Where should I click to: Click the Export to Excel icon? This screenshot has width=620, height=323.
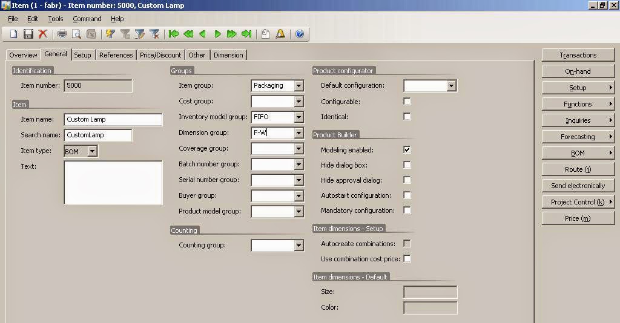point(91,34)
